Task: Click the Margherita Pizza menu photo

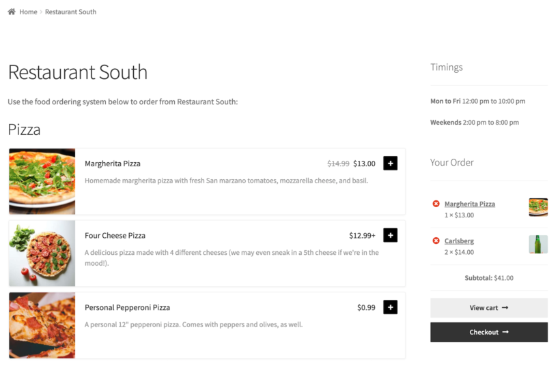Action: [42, 181]
